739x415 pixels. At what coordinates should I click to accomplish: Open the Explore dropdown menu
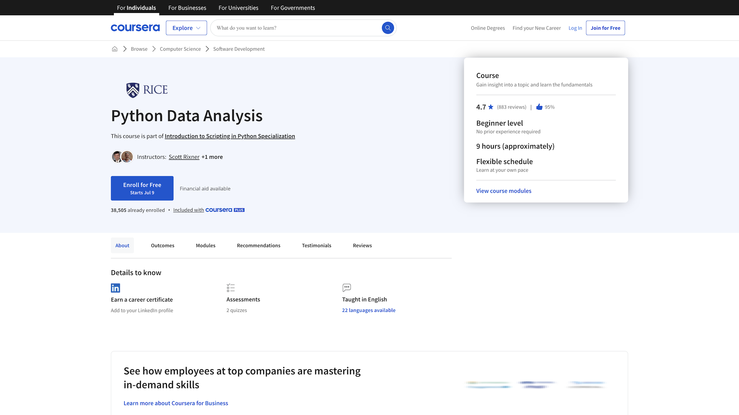click(186, 28)
